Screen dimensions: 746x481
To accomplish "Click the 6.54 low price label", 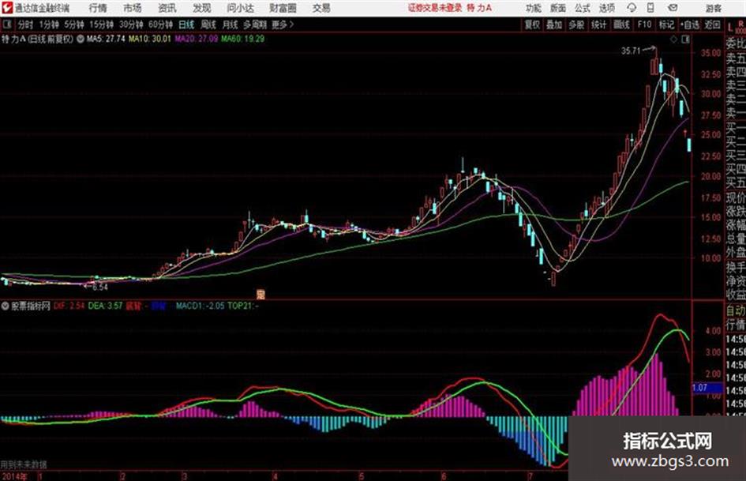I will pos(100,287).
